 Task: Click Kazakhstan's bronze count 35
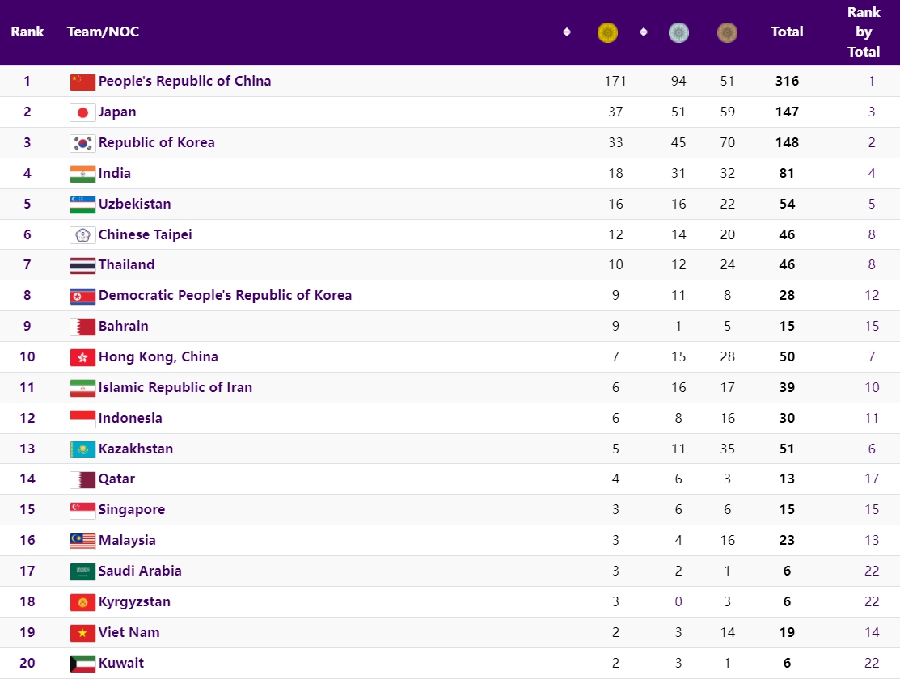tap(727, 449)
